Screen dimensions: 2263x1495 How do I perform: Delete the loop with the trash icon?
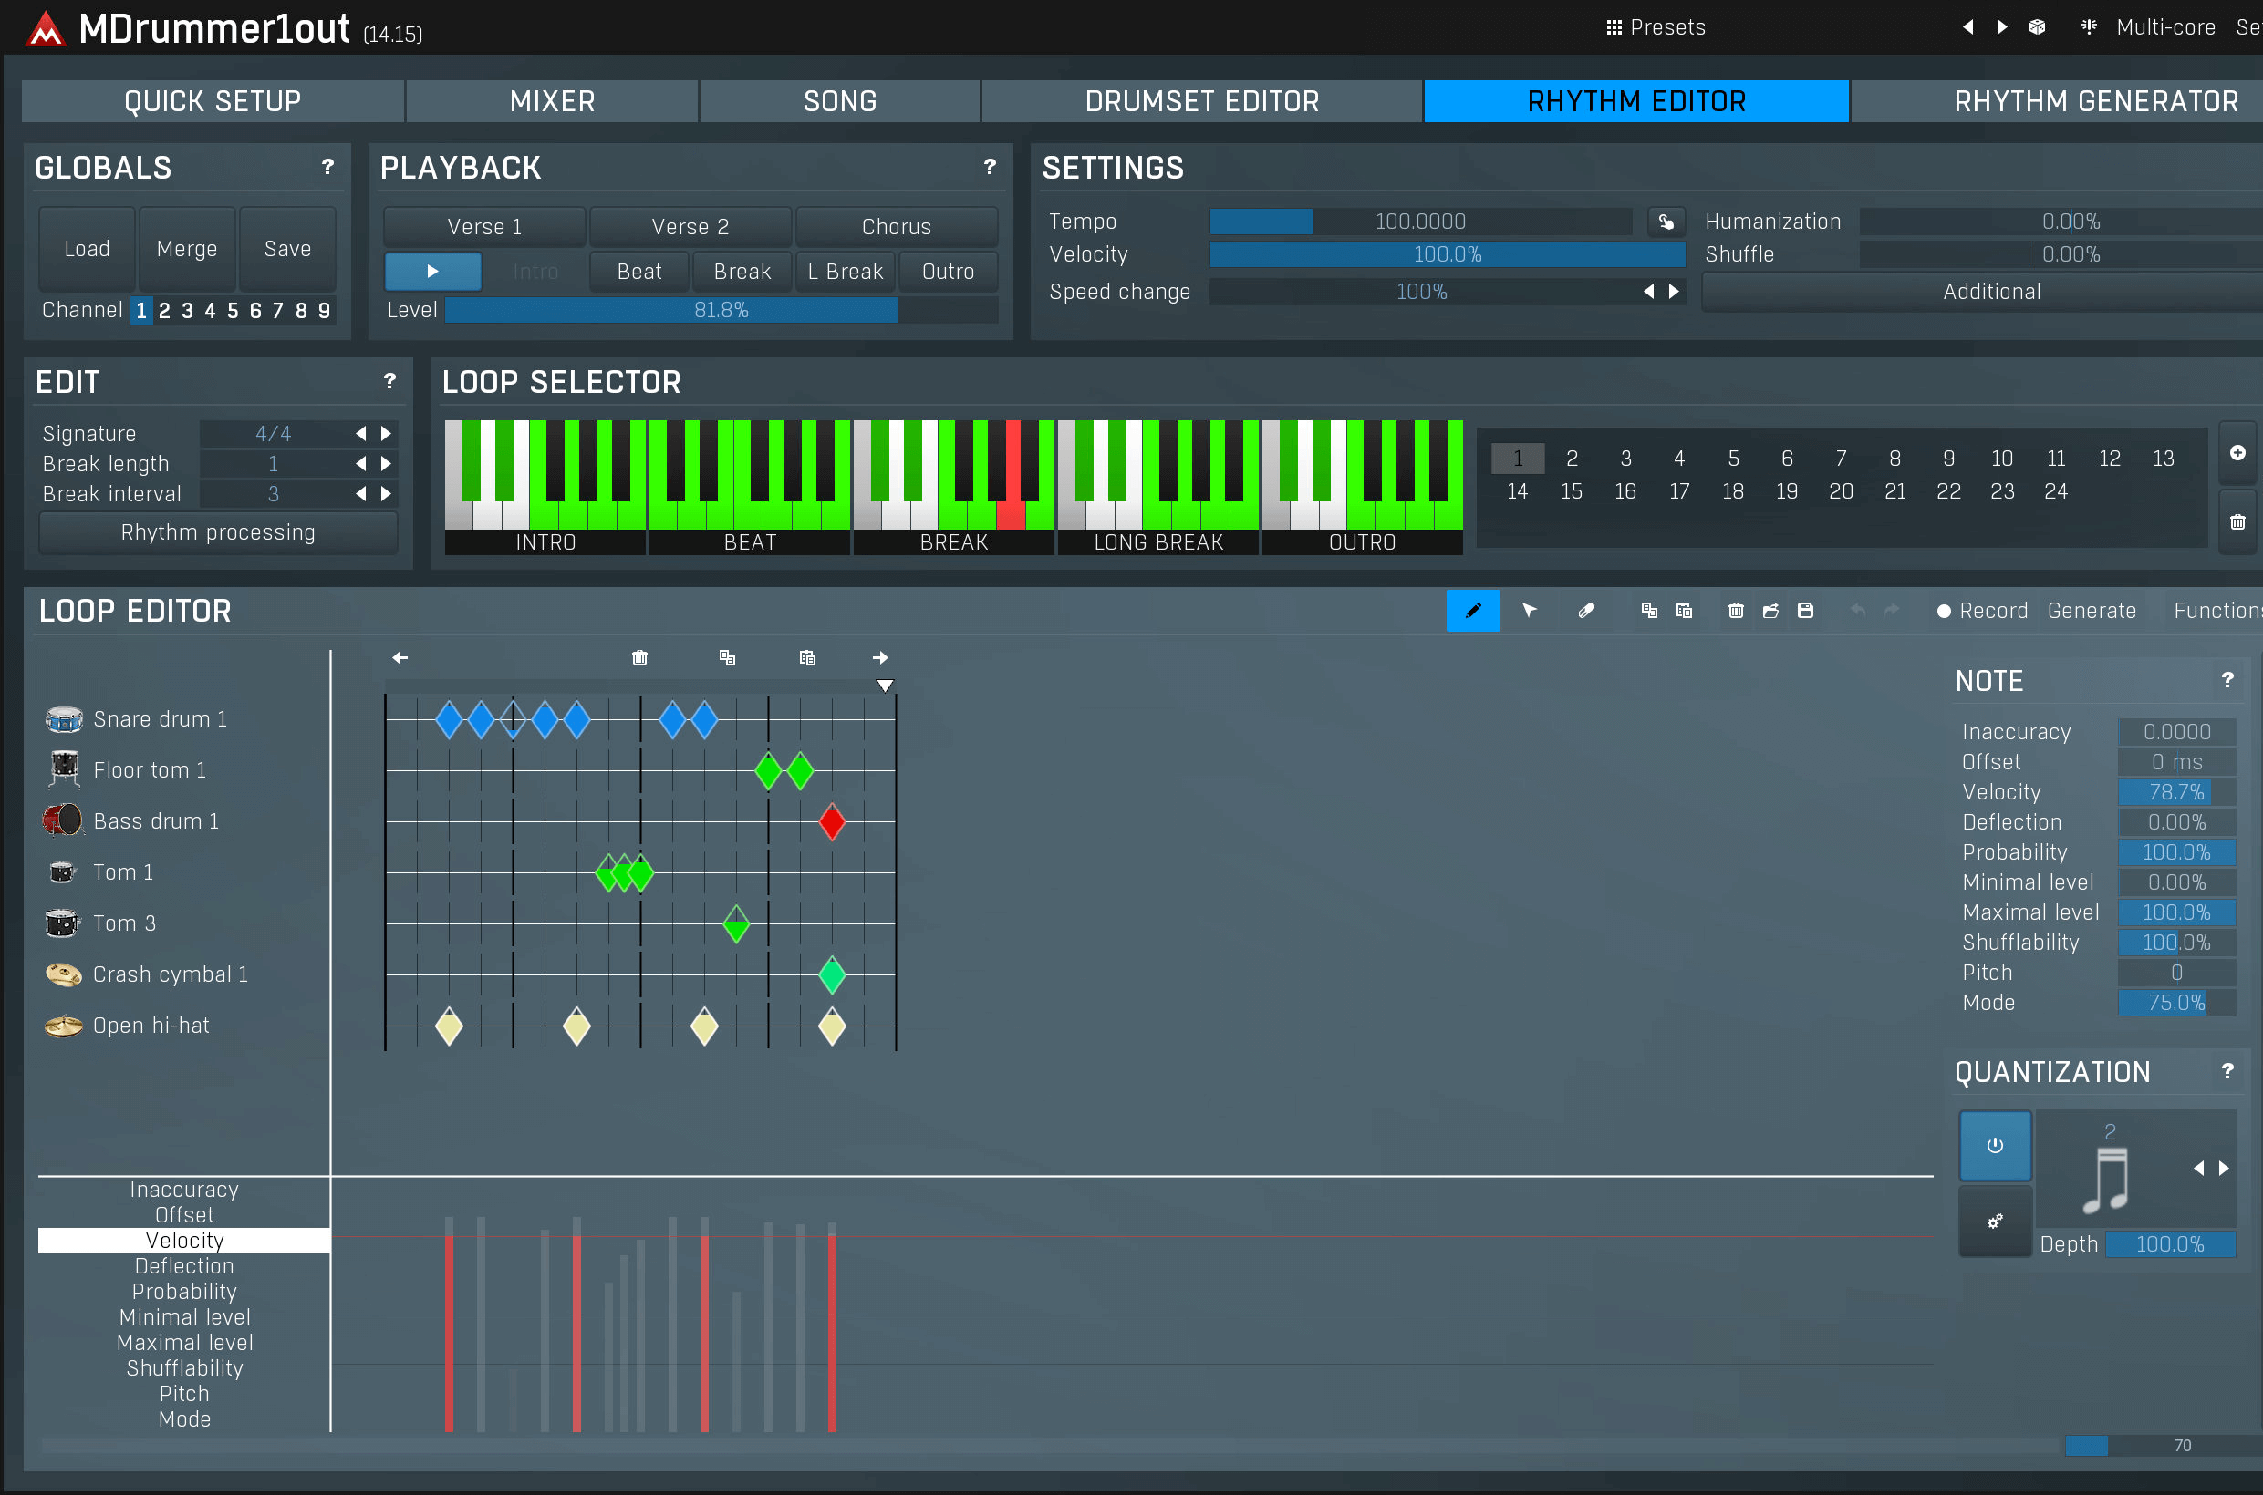click(x=1736, y=610)
